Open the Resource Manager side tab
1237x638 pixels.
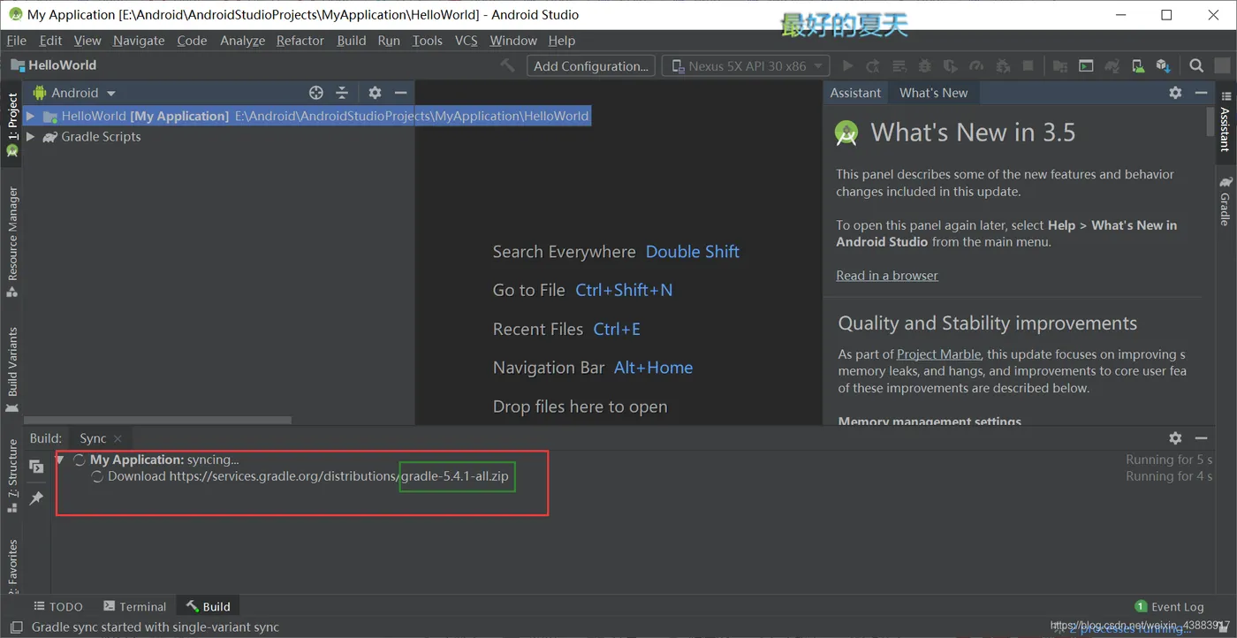coord(12,240)
